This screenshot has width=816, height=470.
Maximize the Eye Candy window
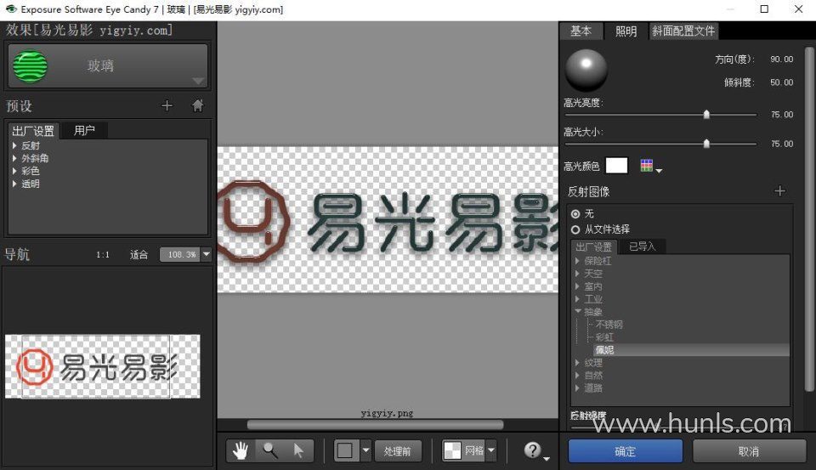click(764, 8)
